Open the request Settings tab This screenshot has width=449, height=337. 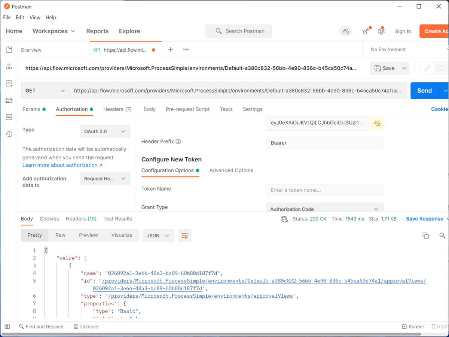(x=253, y=109)
